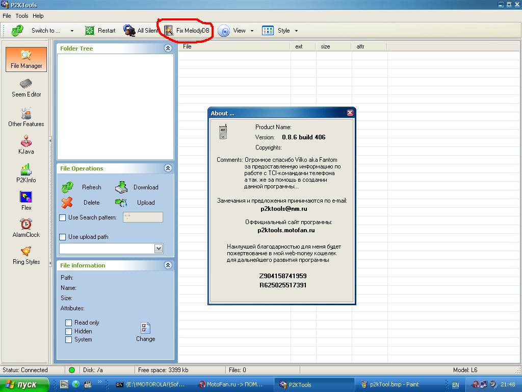This screenshot has width=522, height=392.
Task: Click the Style grid icon
Action: tap(268, 31)
